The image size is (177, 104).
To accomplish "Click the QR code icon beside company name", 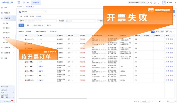I will [144, 2].
